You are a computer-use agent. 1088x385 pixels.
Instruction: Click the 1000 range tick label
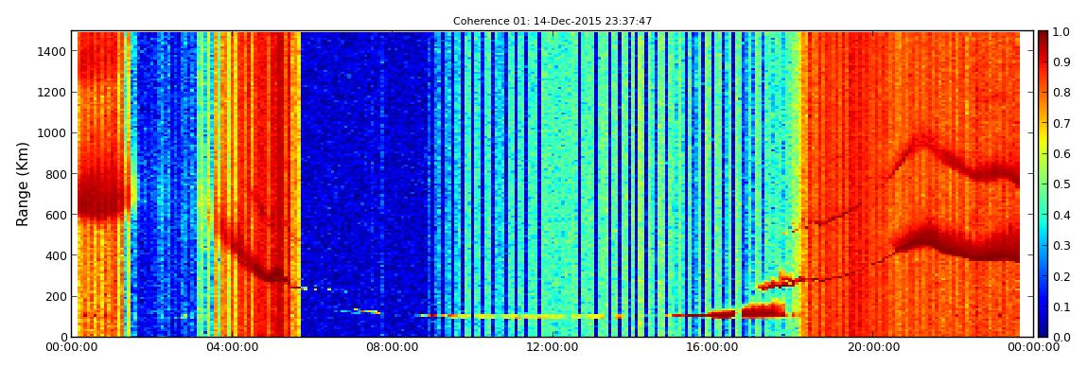pyautogui.click(x=52, y=133)
